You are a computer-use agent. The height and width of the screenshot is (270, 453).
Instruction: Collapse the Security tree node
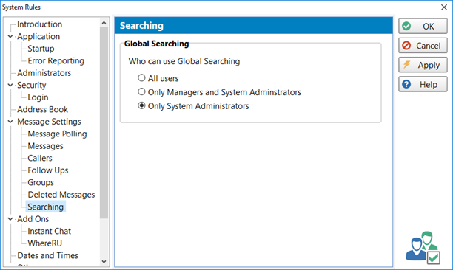pyautogui.click(x=10, y=85)
